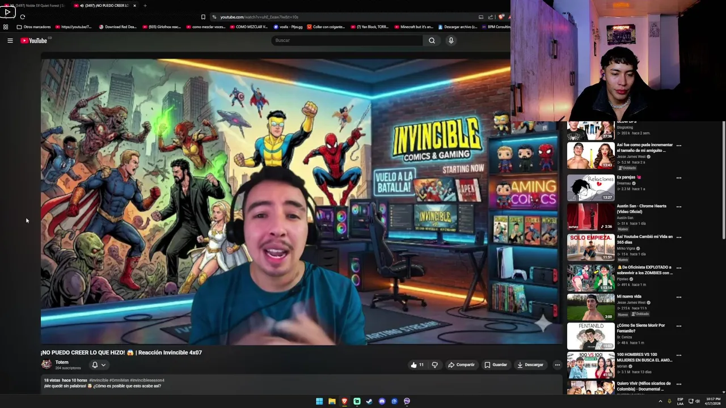Open the Windows Start menu
The image size is (726, 408).
tap(319, 401)
